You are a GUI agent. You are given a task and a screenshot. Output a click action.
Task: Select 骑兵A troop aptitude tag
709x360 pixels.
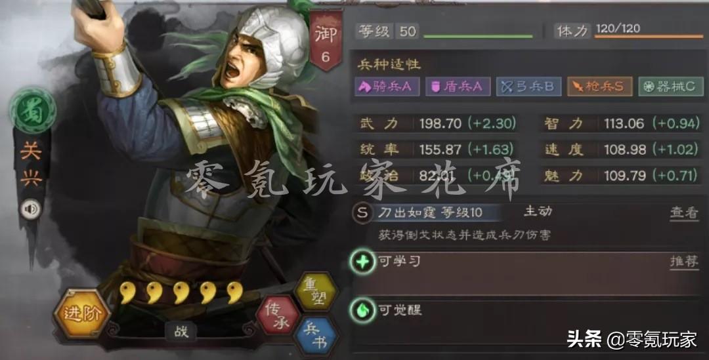pyautogui.click(x=387, y=87)
